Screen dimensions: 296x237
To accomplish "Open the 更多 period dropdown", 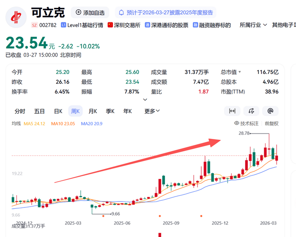I will point(152,111).
